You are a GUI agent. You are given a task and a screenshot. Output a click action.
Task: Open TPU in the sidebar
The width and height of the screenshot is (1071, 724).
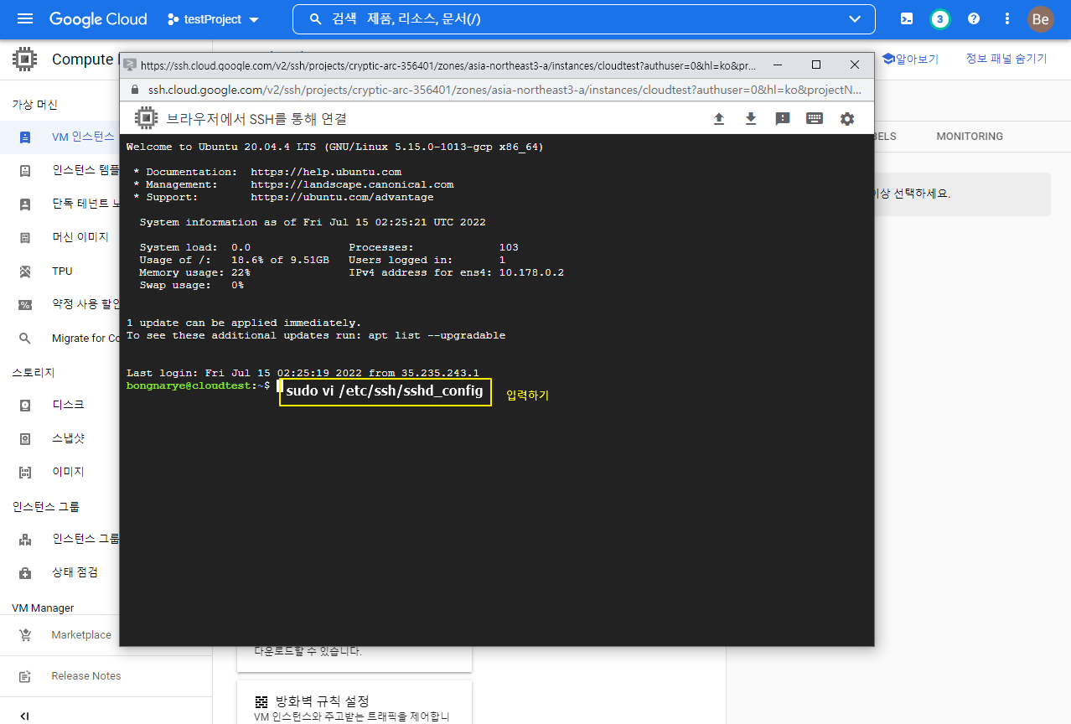click(x=60, y=271)
